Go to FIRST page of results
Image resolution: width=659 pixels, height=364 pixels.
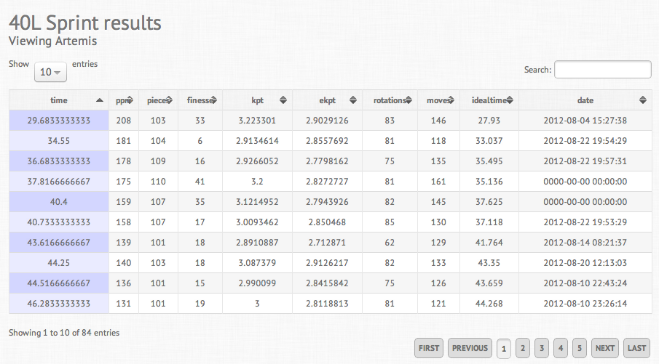[x=429, y=348]
